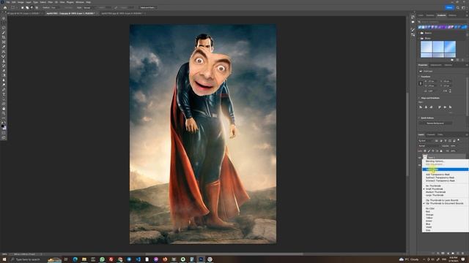
Task: Select the Hand tool
Action: (x=4, y=109)
